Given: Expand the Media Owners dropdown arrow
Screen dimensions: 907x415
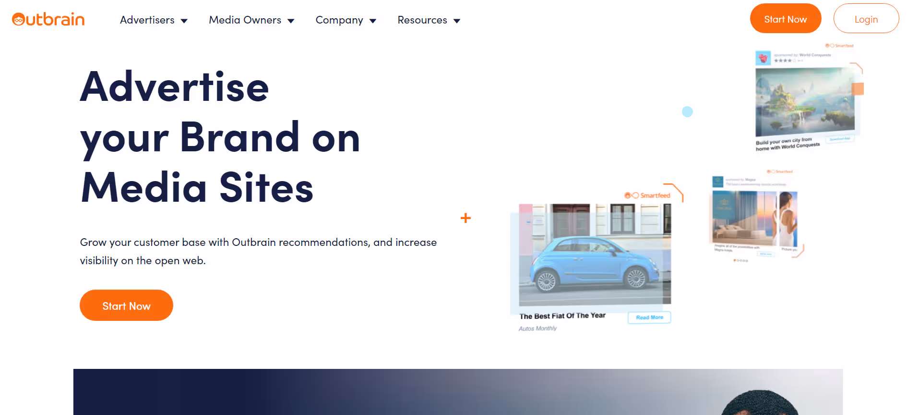Looking at the screenshot, I should pos(291,21).
